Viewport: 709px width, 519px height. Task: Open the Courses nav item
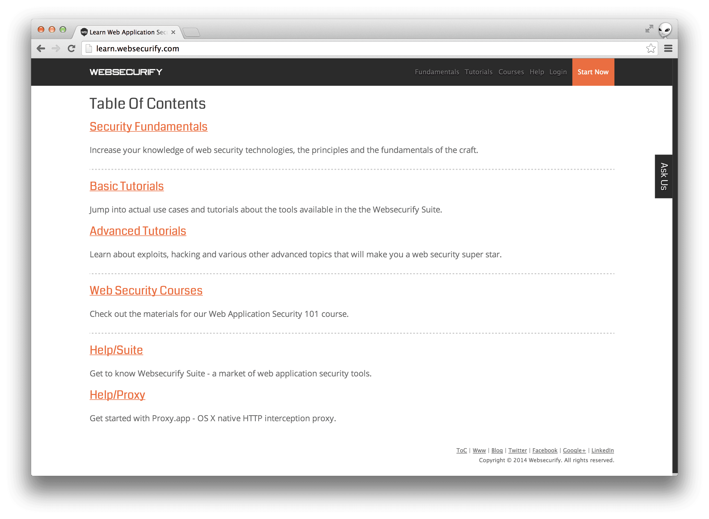[511, 72]
